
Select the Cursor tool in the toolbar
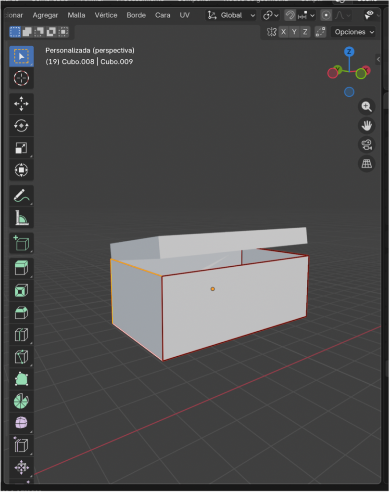21,78
